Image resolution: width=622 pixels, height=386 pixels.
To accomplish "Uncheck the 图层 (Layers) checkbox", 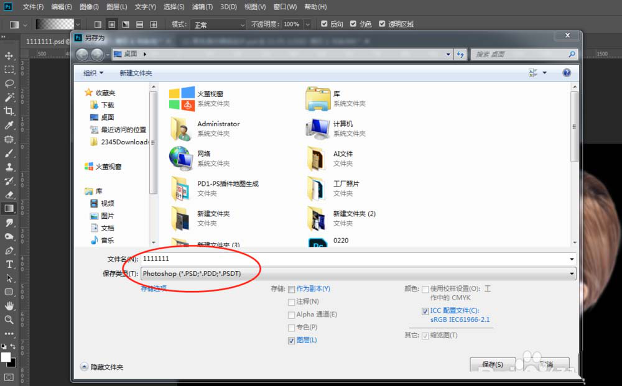I will [x=292, y=341].
